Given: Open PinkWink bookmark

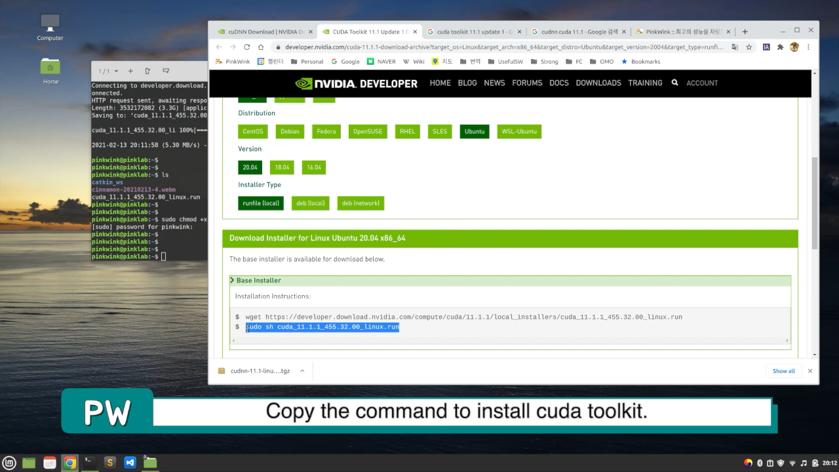Looking at the screenshot, I should pyautogui.click(x=232, y=62).
